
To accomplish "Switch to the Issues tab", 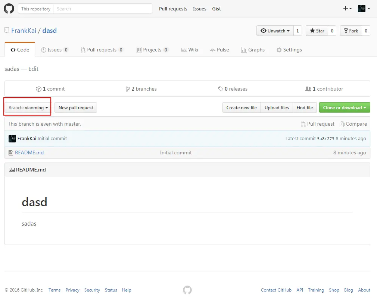I will 54,50.
